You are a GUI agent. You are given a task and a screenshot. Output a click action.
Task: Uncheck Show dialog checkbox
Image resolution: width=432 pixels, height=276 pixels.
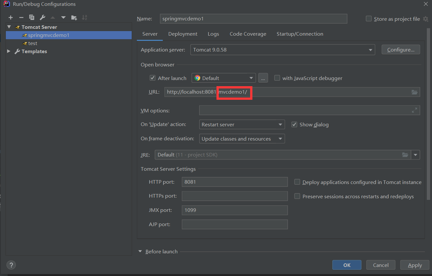(294, 124)
